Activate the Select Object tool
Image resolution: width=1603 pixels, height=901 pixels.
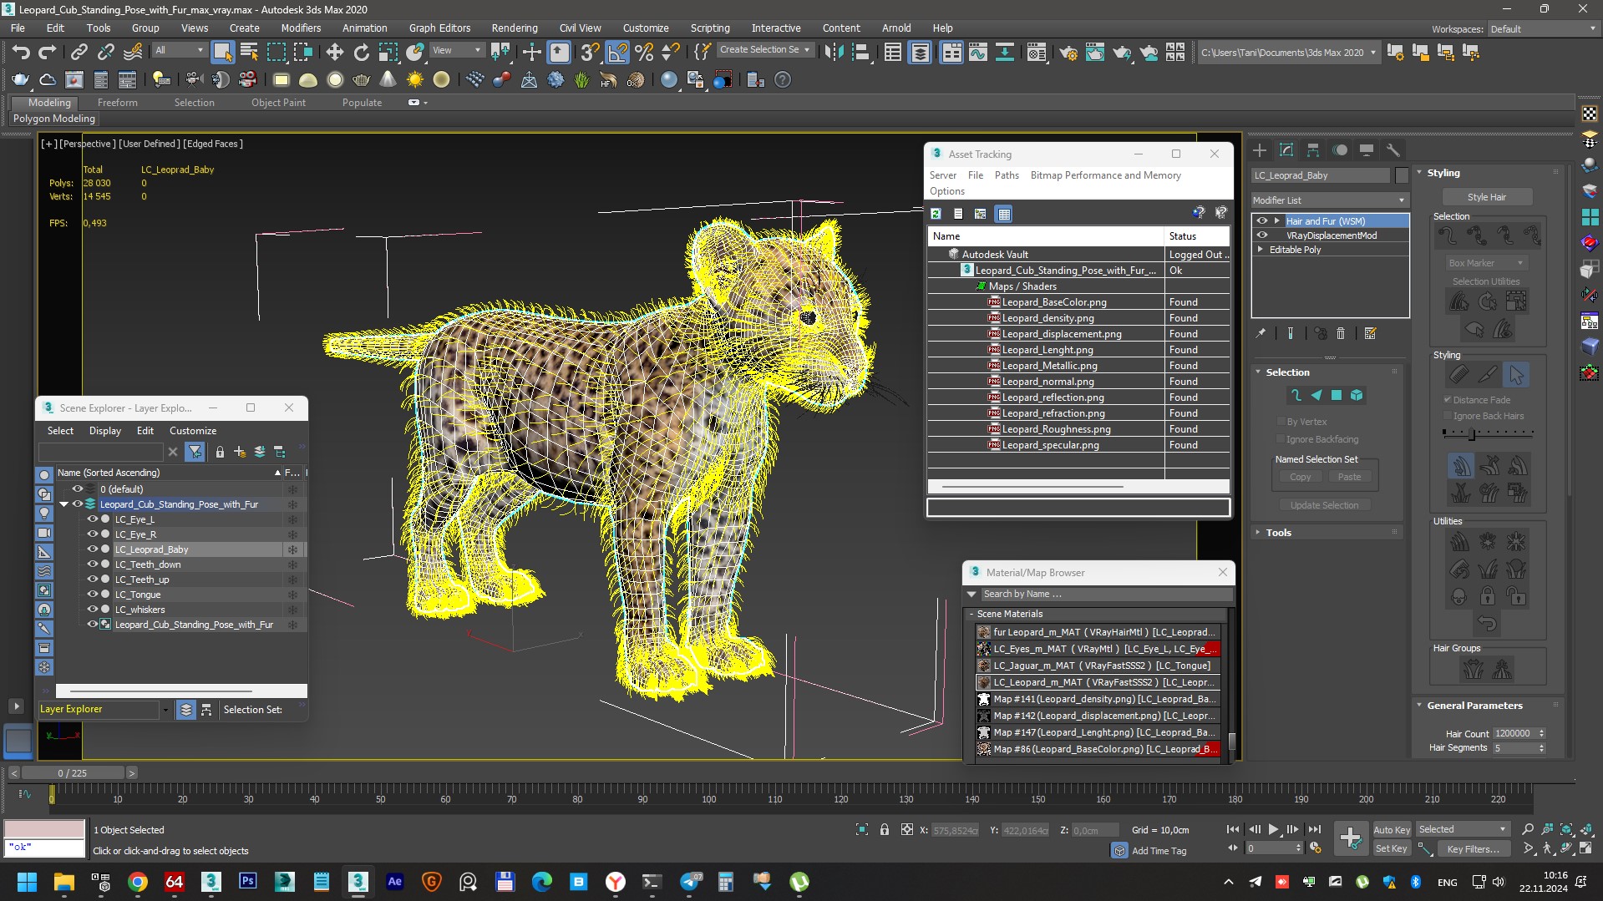(222, 53)
